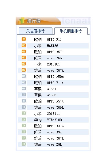Click the green 18 rank badge
111x163 pixels.
pos(24,144)
